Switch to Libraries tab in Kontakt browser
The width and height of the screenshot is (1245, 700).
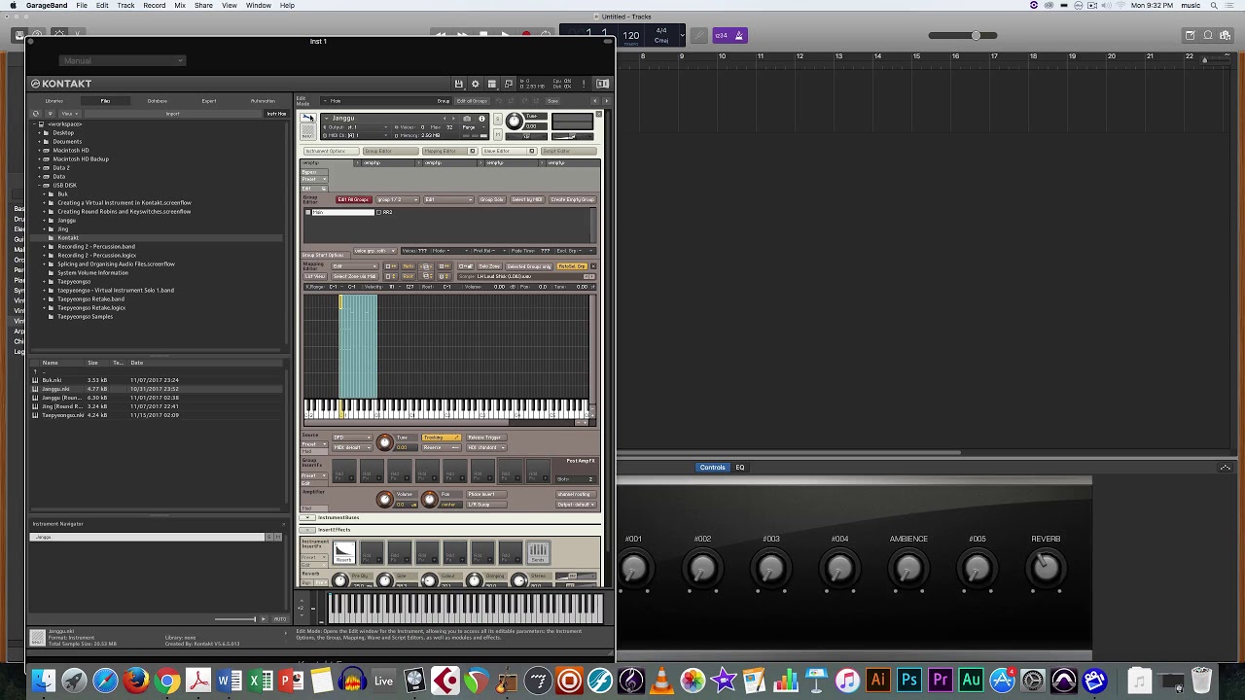(54, 101)
